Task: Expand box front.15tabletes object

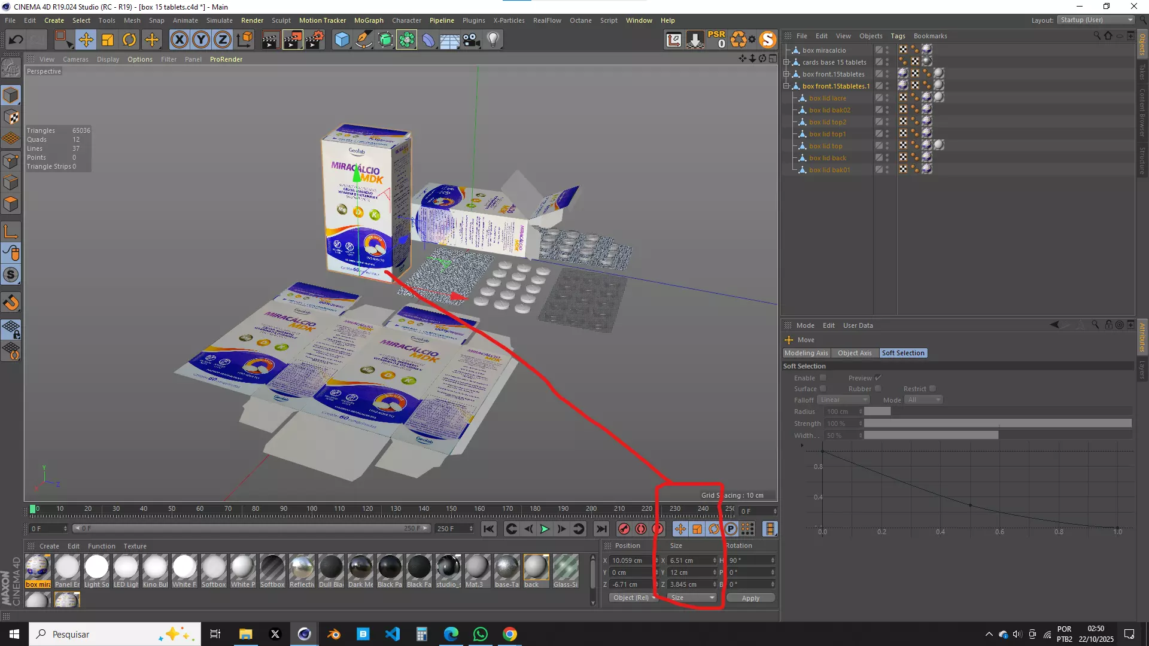Action: coord(786,74)
